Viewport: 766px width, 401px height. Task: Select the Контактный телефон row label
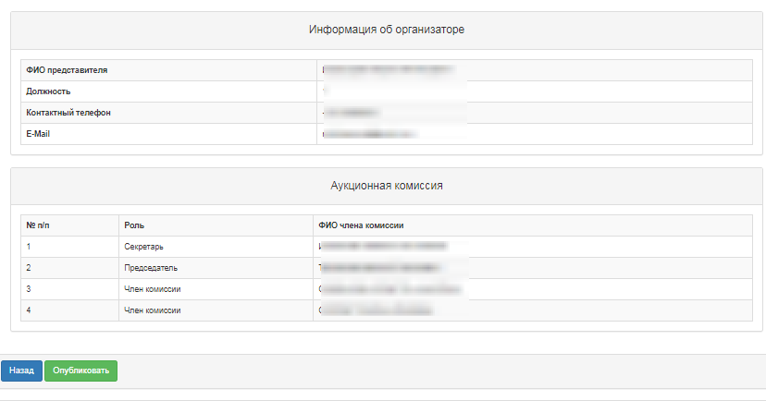tap(68, 113)
